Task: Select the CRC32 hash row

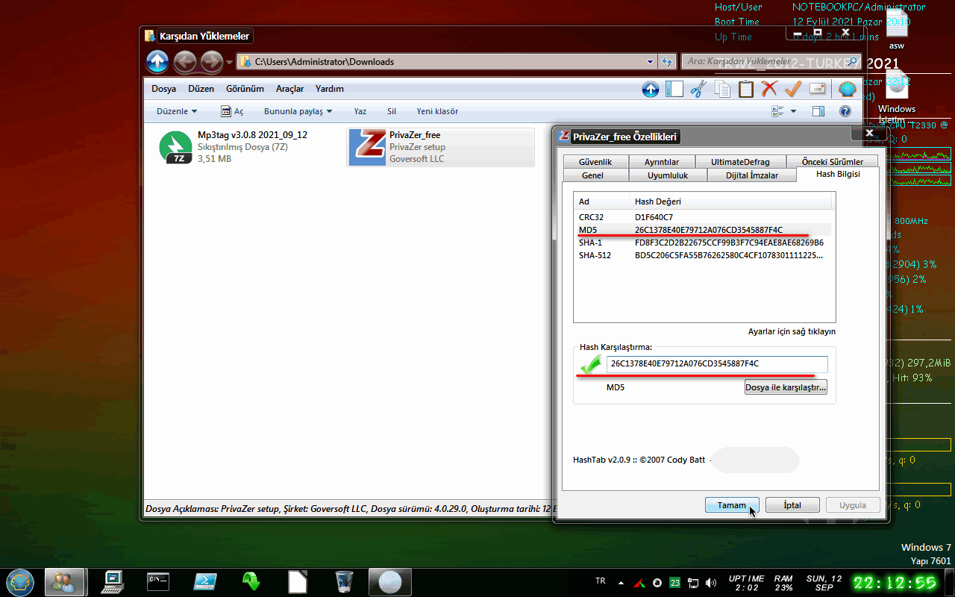Action: click(x=704, y=217)
